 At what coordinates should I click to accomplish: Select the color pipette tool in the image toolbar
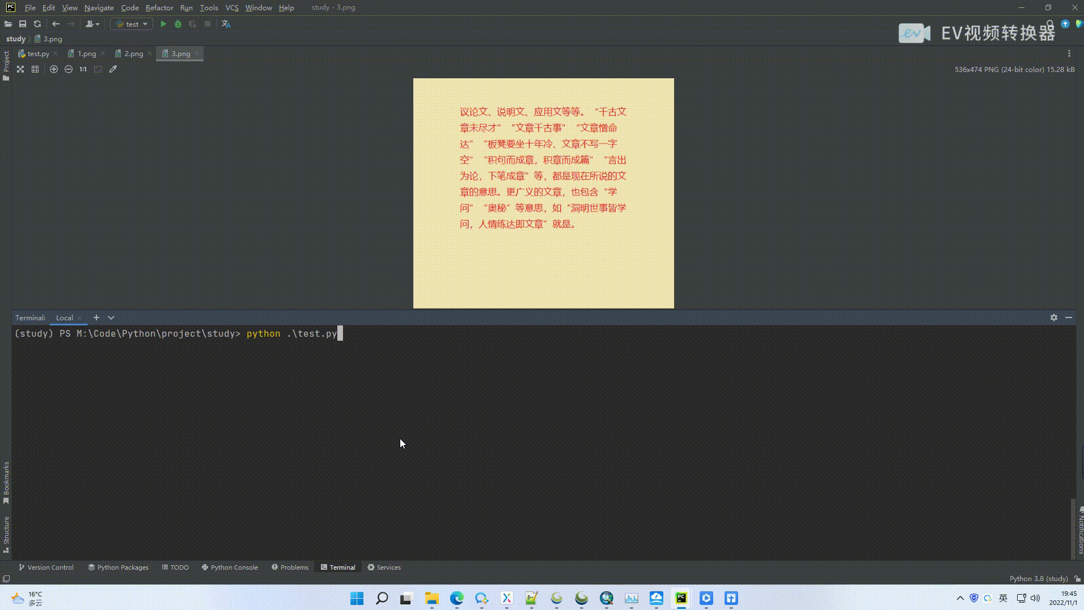pos(113,69)
